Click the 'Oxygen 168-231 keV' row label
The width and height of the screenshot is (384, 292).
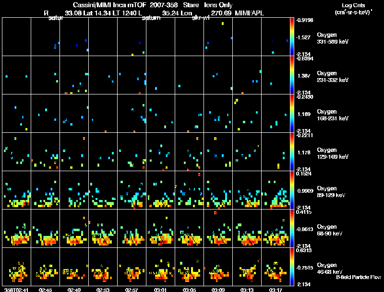coord(333,115)
